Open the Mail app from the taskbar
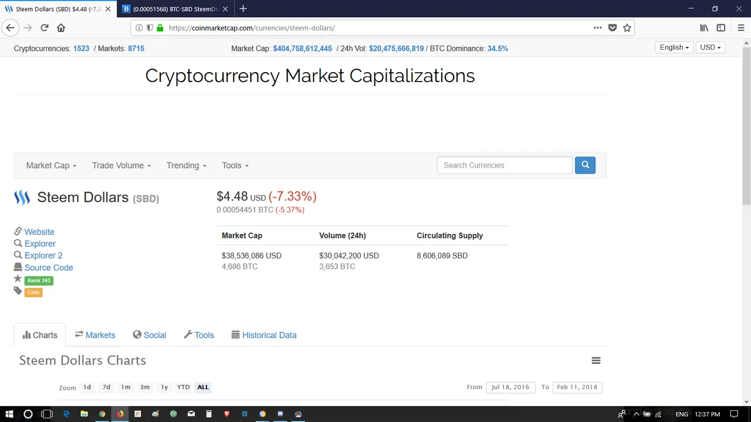Viewport: 751px width, 422px height. [x=191, y=414]
